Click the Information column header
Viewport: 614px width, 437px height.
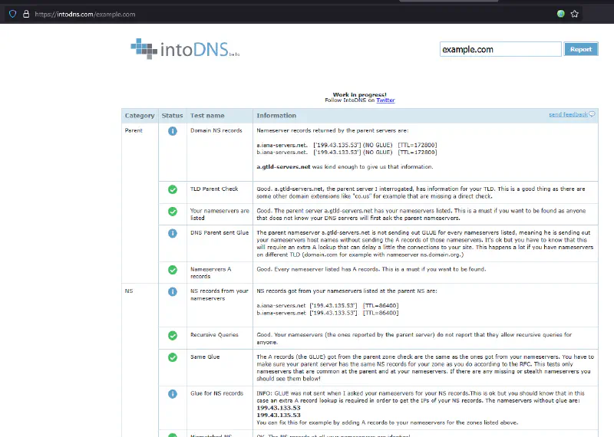pyautogui.click(x=276, y=116)
